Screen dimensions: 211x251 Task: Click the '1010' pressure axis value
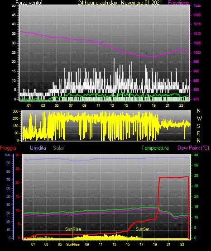tap(197, 33)
